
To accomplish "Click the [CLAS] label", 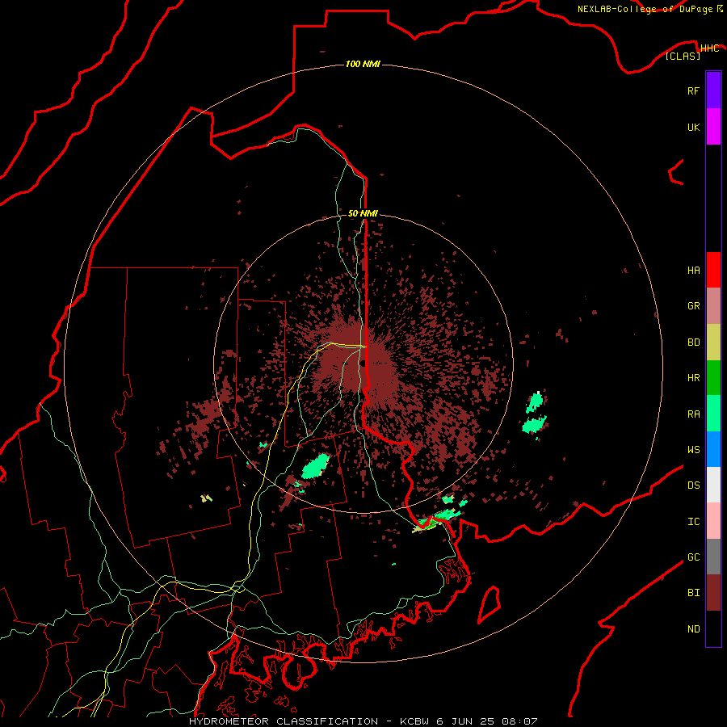I will click(683, 56).
